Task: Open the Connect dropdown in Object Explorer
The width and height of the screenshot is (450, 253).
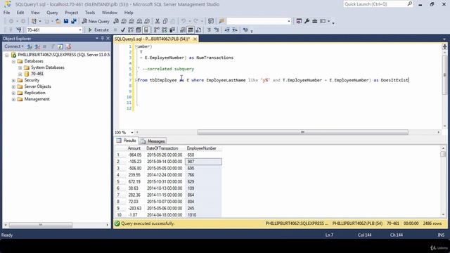Action: coord(14,46)
